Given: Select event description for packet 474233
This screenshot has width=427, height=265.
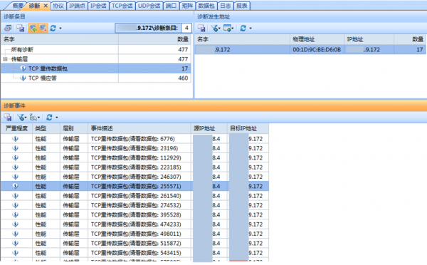Looking at the screenshot, I should tap(136, 224).
